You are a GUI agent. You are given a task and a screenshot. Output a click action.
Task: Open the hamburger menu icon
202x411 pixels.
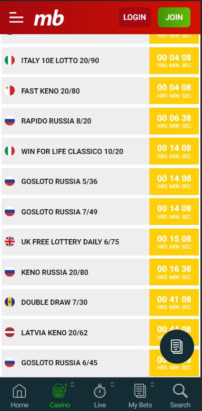click(x=16, y=17)
